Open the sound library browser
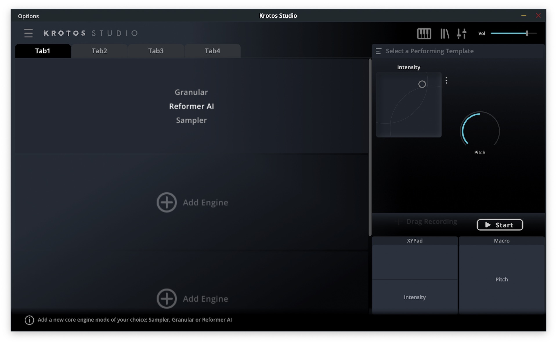557x344 pixels. click(x=444, y=33)
